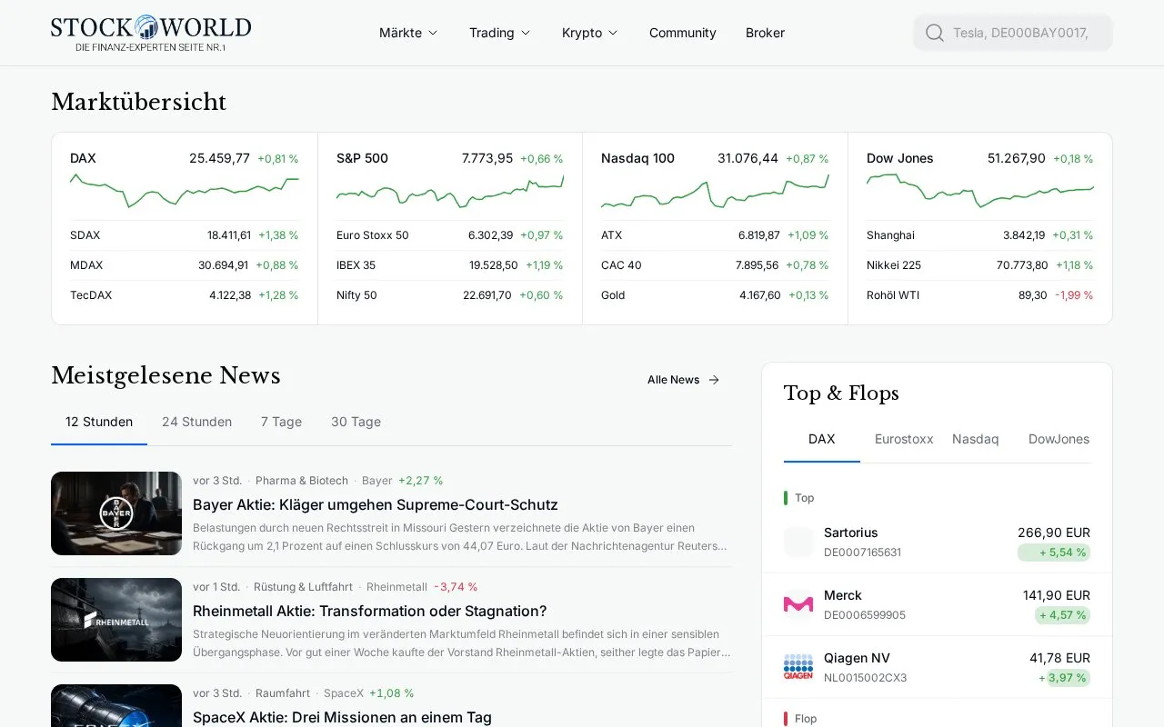
Task: Open Merck company logo
Action: tap(798, 605)
